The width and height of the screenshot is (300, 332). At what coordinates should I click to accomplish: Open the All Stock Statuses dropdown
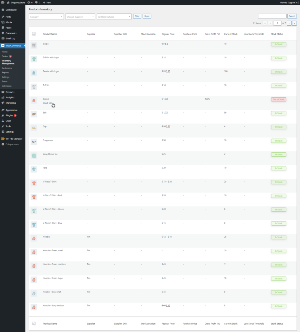(x=114, y=17)
